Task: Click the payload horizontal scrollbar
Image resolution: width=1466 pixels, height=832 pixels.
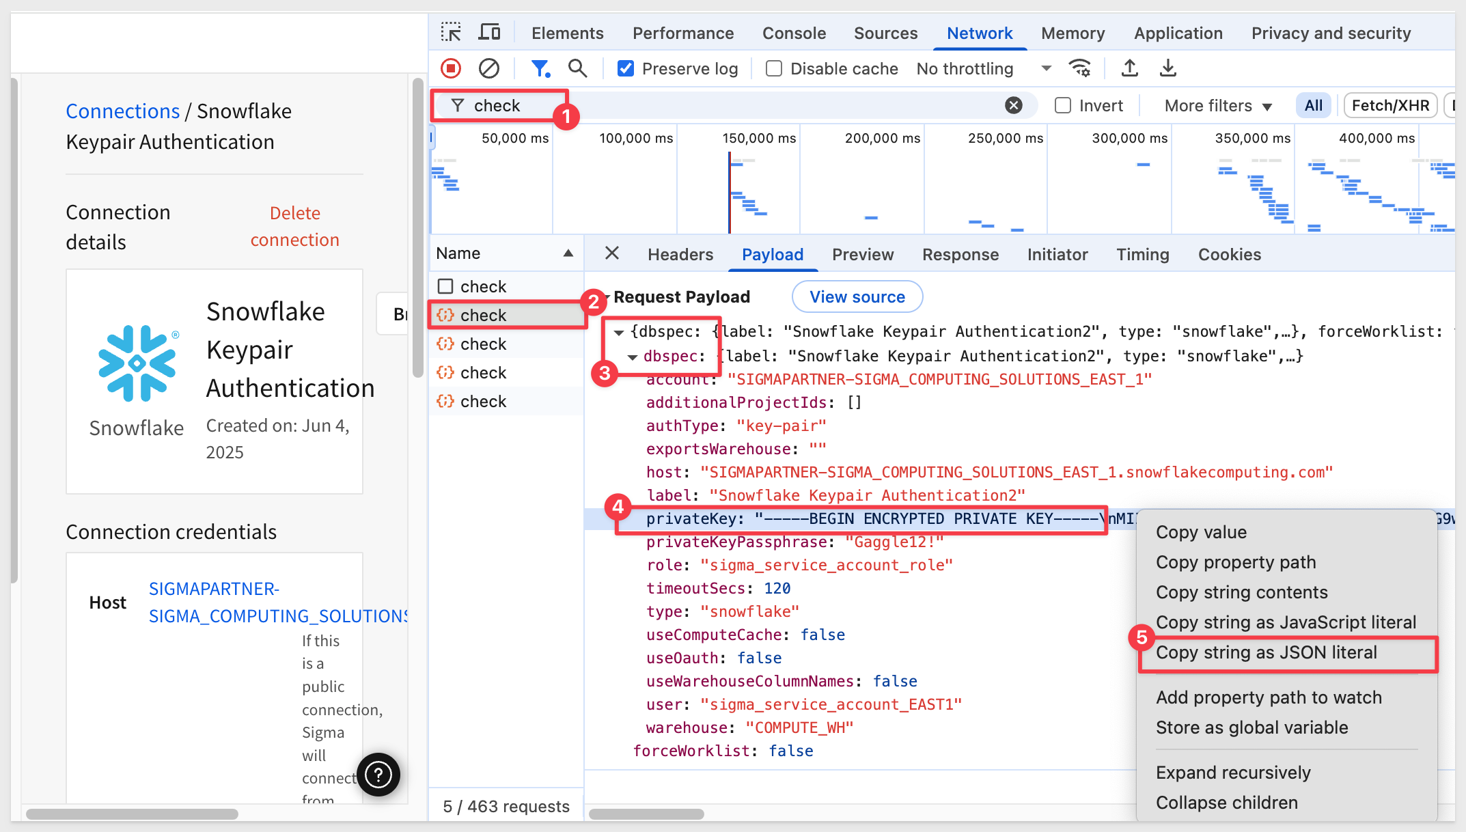Action: click(x=646, y=814)
